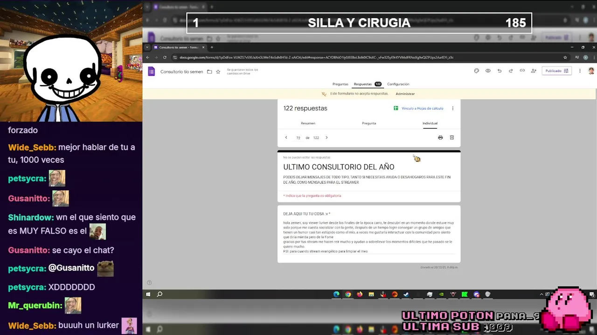Open Vínculo a Hojas de cálculo
597x335 pixels.
(x=418, y=108)
